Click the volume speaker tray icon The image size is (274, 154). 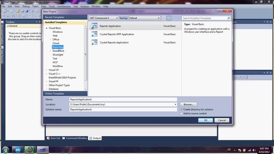coord(254,150)
